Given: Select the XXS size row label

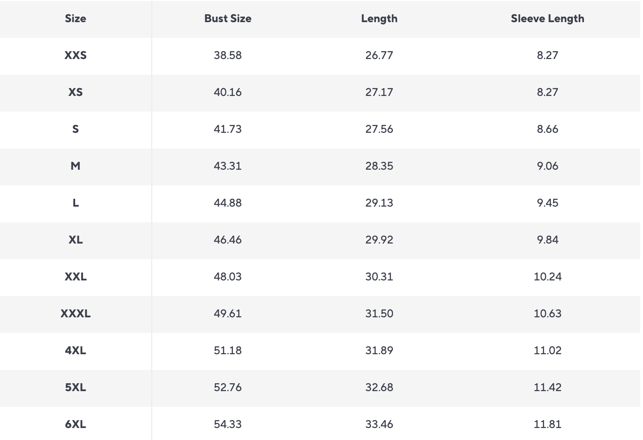Looking at the screenshot, I should [76, 55].
